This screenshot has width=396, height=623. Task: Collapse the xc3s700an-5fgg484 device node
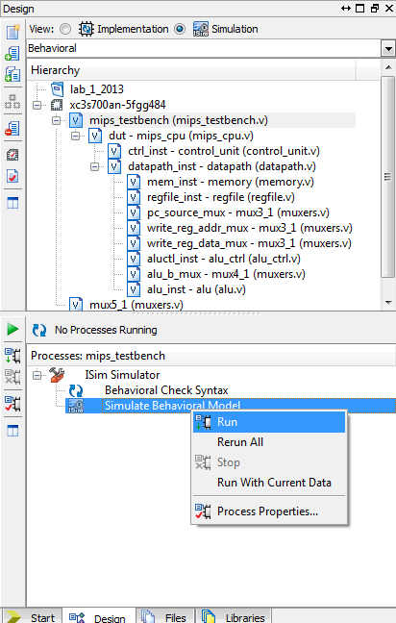pos(37,105)
